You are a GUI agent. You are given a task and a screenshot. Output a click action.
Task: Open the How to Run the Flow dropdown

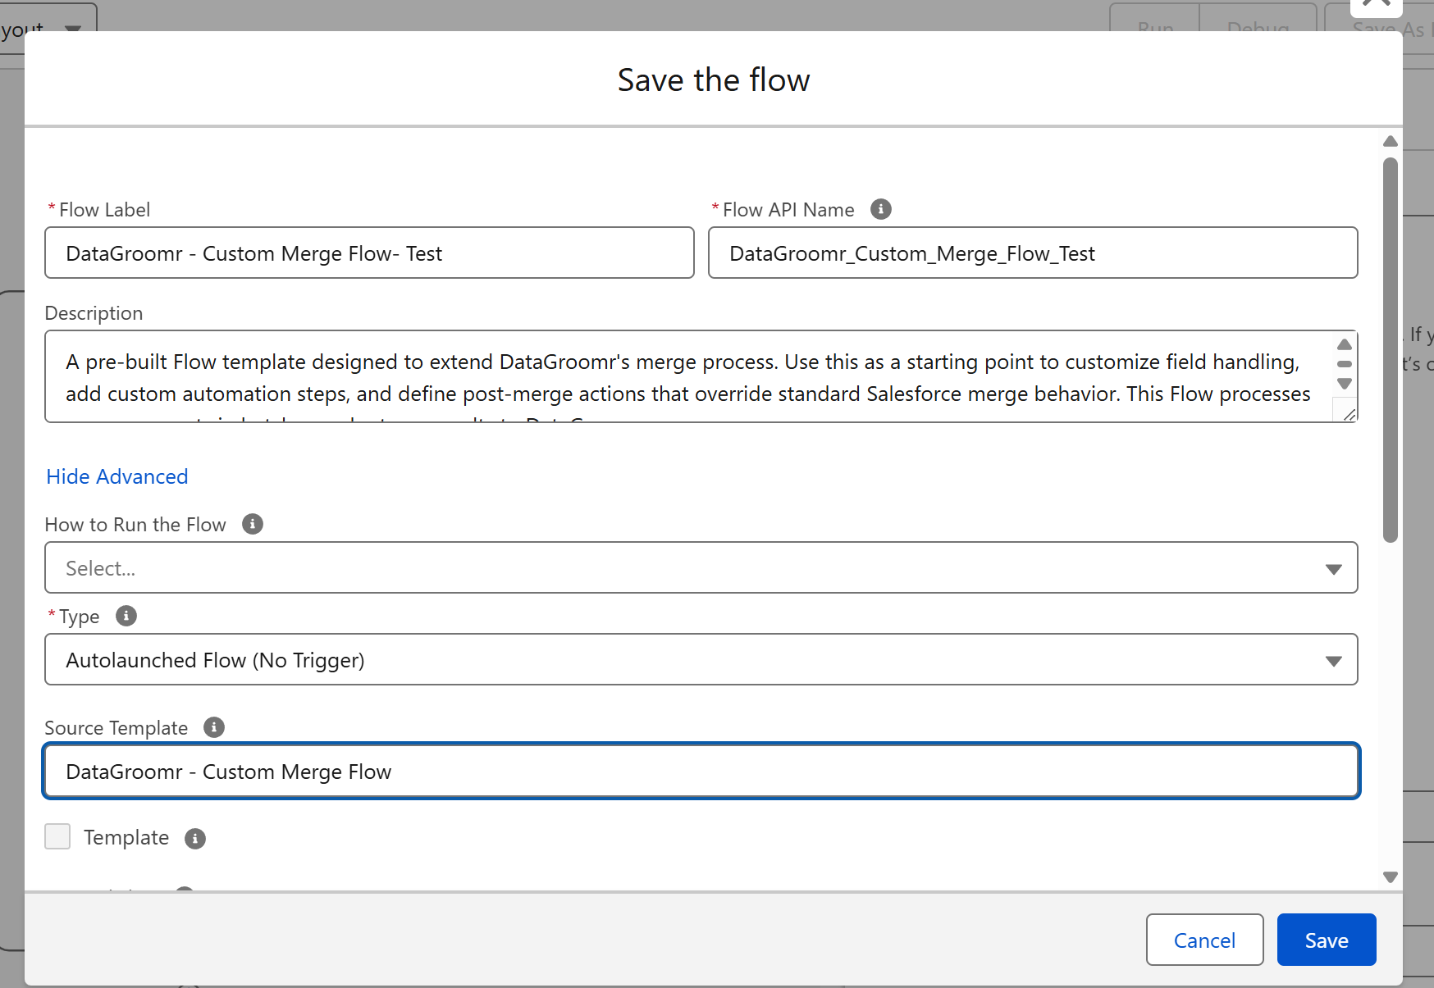(701, 567)
